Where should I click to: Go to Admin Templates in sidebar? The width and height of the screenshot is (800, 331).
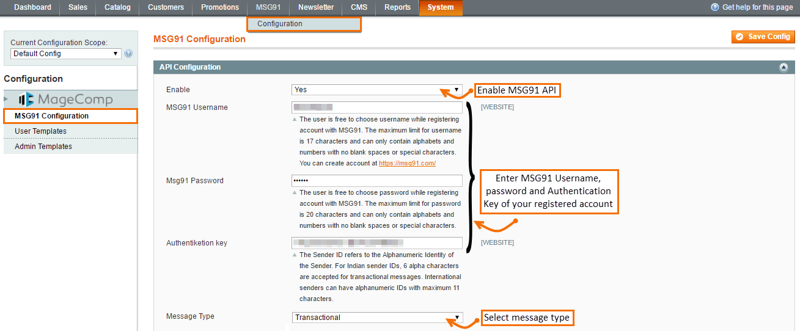tap(43, 147)
